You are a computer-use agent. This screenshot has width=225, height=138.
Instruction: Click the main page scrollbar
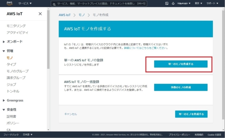click(223, 65)
